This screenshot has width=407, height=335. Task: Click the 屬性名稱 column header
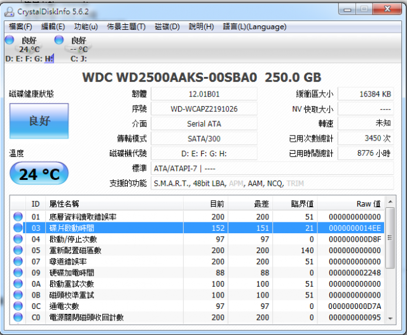(114, 204)
